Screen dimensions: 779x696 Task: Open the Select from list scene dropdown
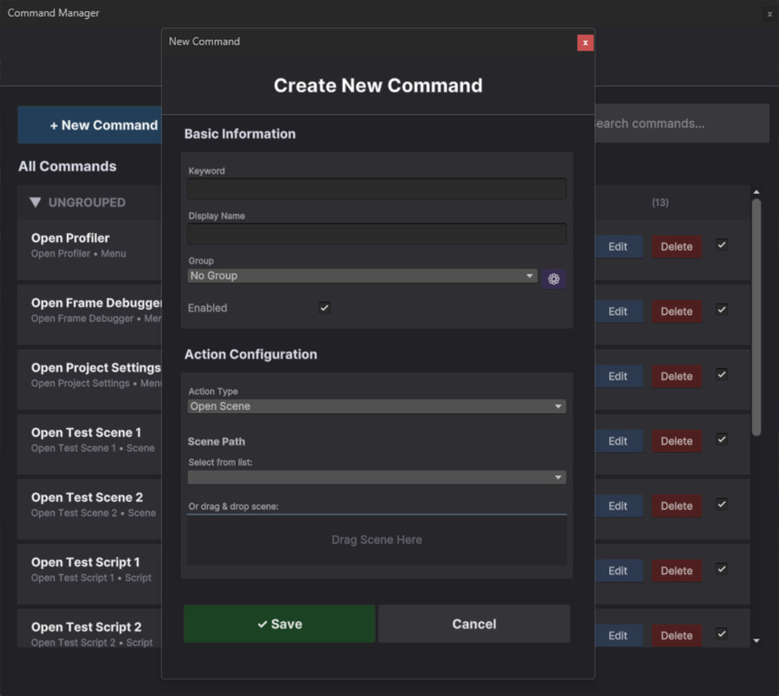coord(376,478)
